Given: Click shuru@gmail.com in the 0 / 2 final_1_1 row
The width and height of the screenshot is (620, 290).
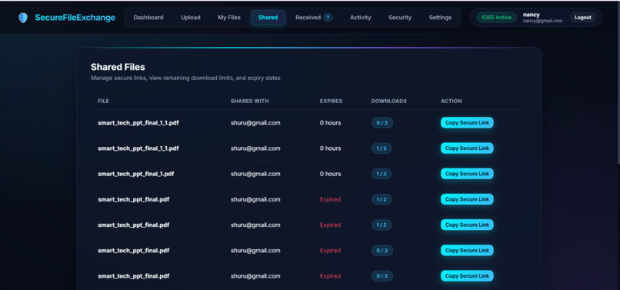Looking at the screenshot, I should 255,122.
